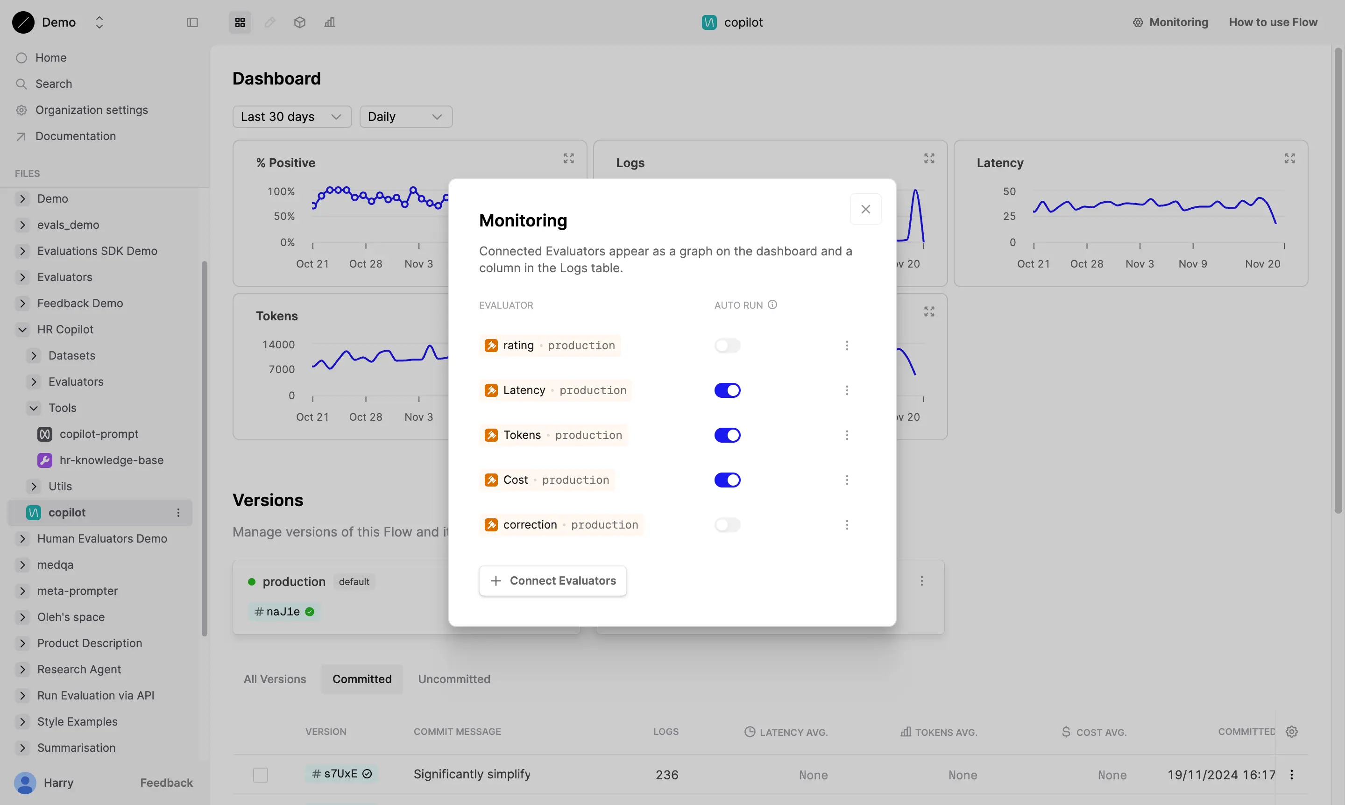Open the Daily frequency dropdown

click(x=405, y=116)
